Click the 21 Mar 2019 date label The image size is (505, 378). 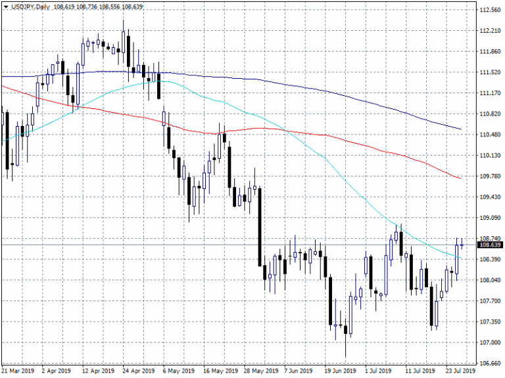pos(18,371)
